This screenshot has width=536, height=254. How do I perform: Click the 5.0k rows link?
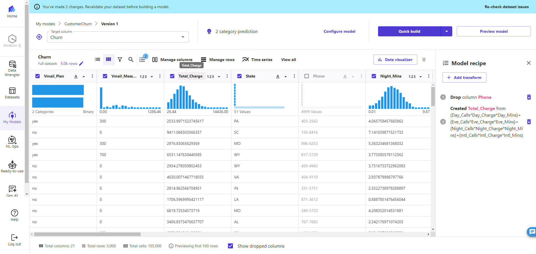pos(69,63)
